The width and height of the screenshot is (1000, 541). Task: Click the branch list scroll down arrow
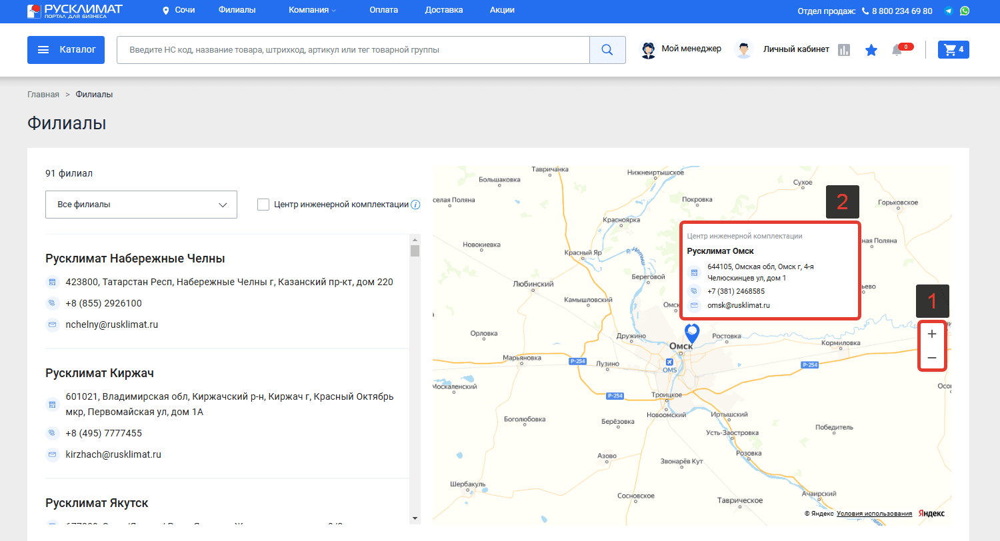pyautogui.click(x=415, y=518)
